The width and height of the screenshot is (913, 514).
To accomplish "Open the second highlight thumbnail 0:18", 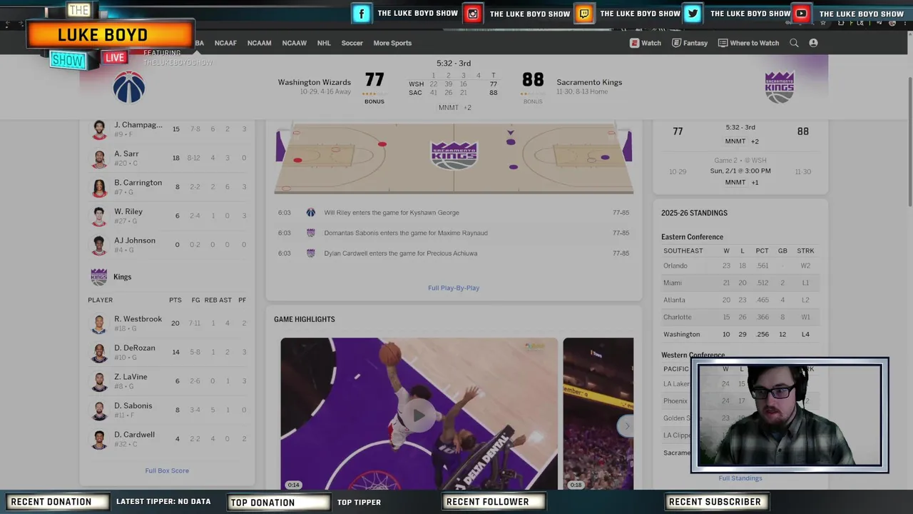I will coord(598,414).
